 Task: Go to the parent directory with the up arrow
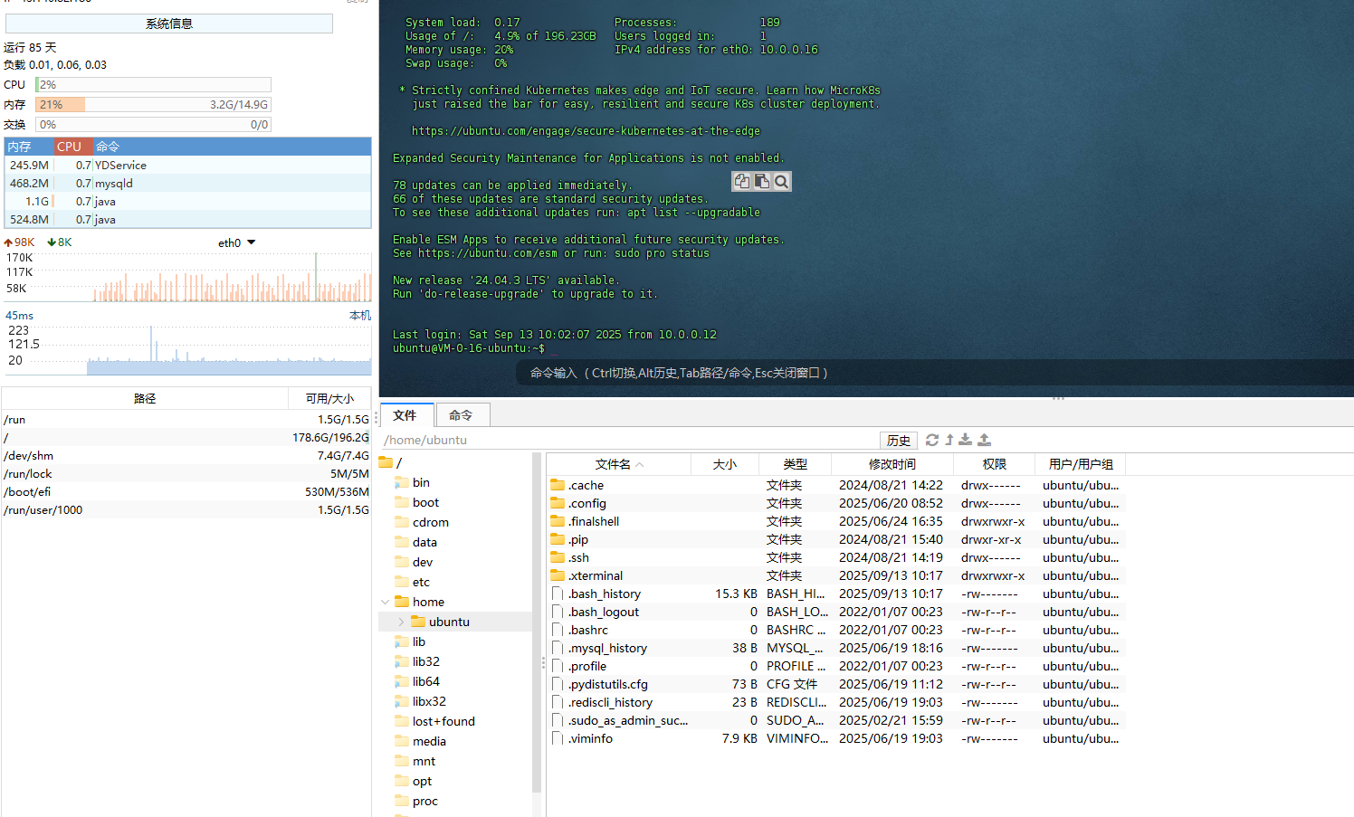point(949,440)
